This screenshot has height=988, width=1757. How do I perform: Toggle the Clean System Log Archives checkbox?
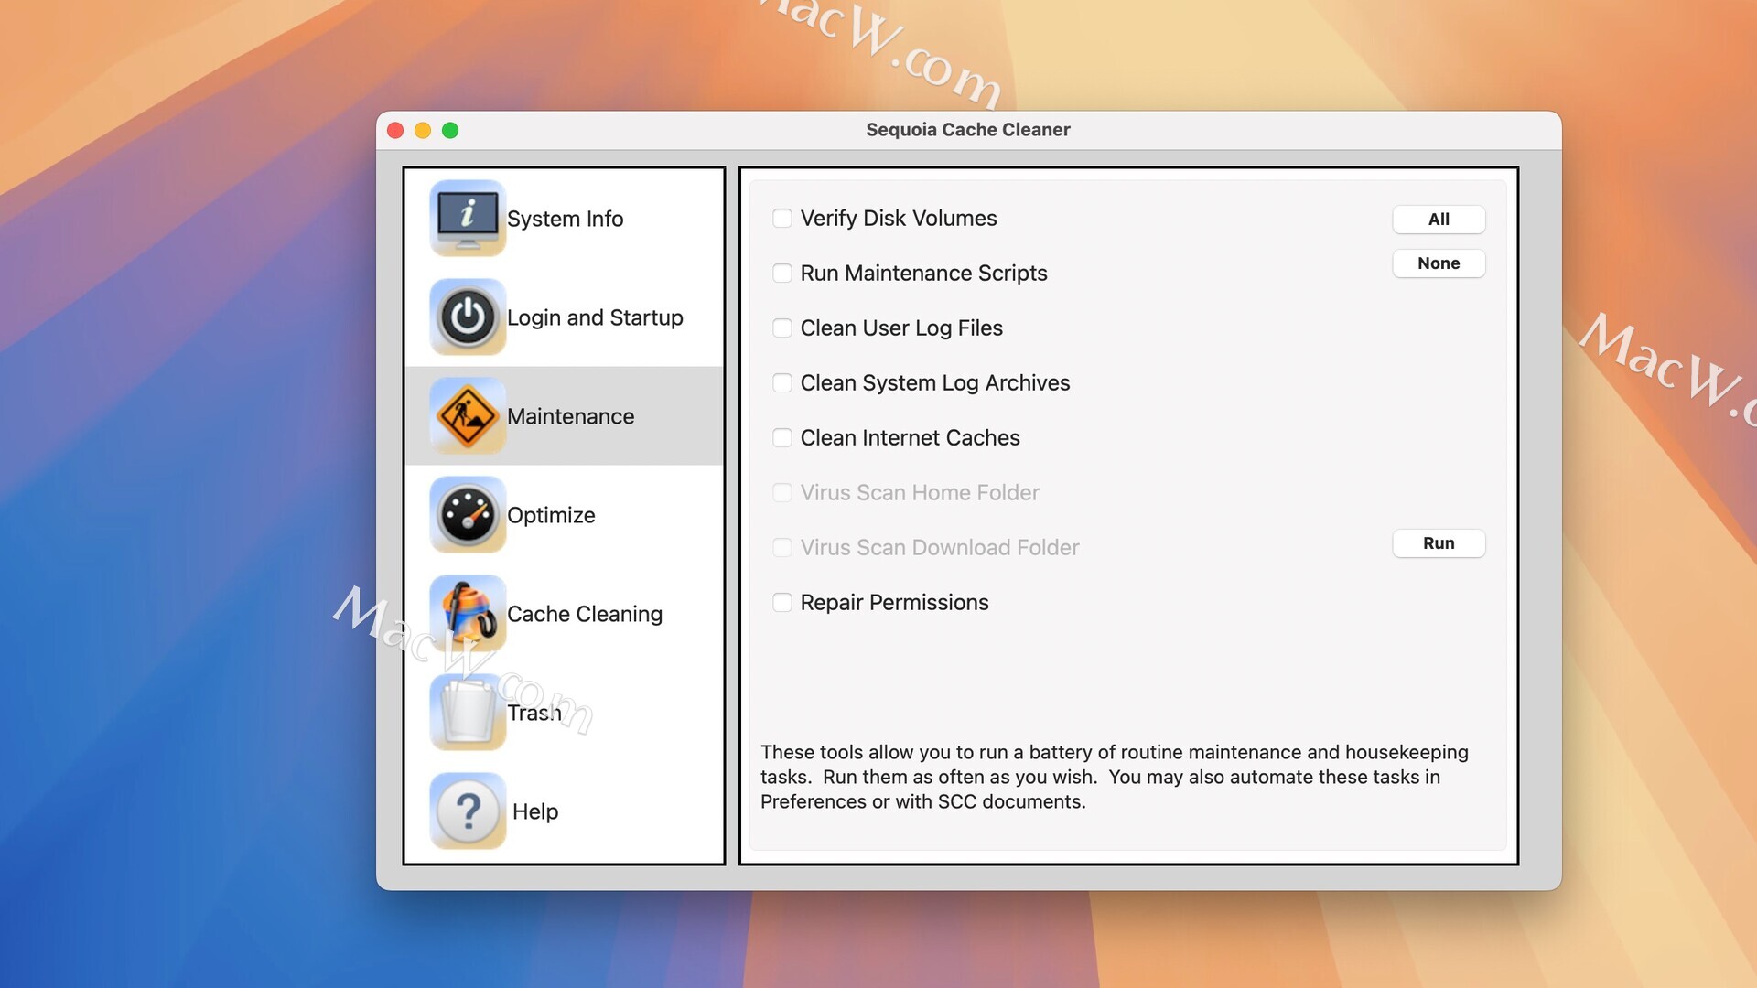click(782, 383)
